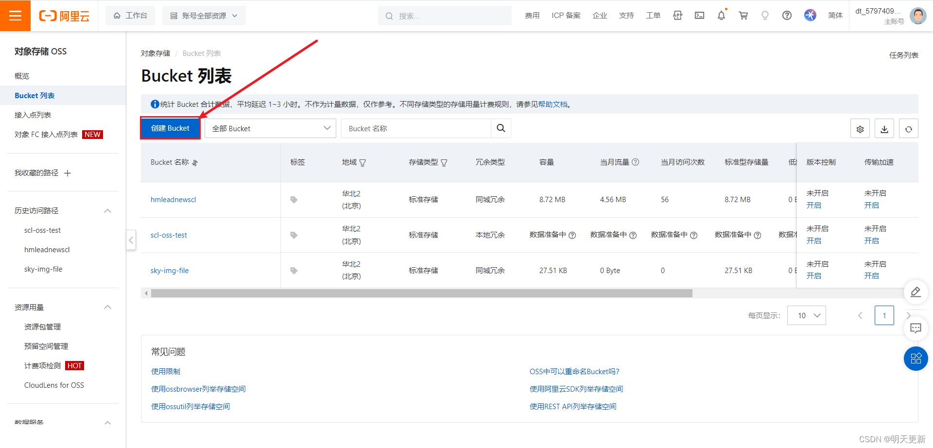Open the hamburger main menu
The width and height of the screenshot is (933, 448).
point(15,16)
